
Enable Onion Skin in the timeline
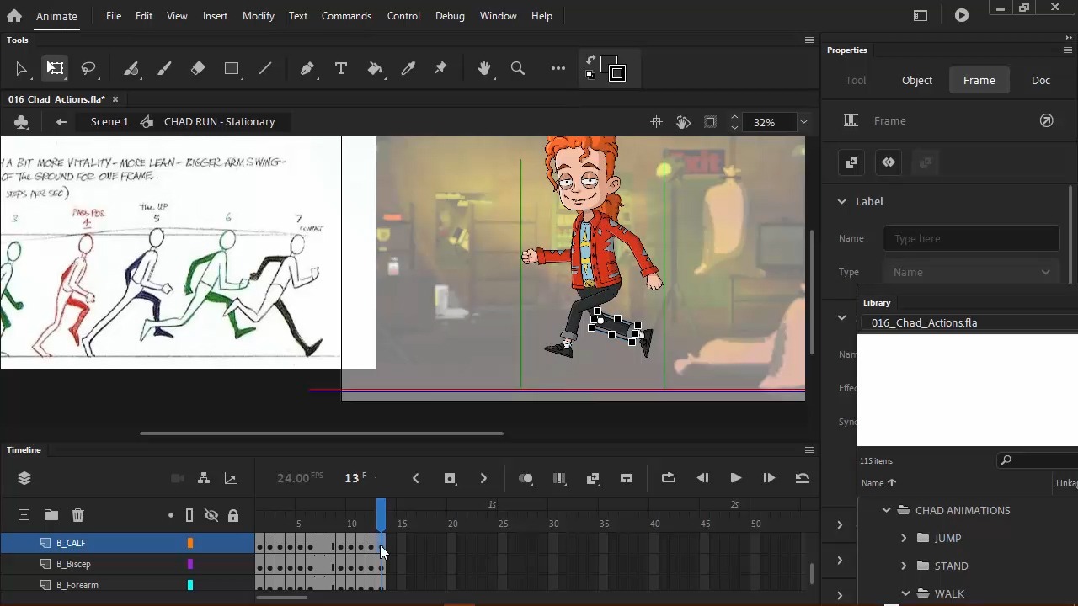[x=526, y=478]
